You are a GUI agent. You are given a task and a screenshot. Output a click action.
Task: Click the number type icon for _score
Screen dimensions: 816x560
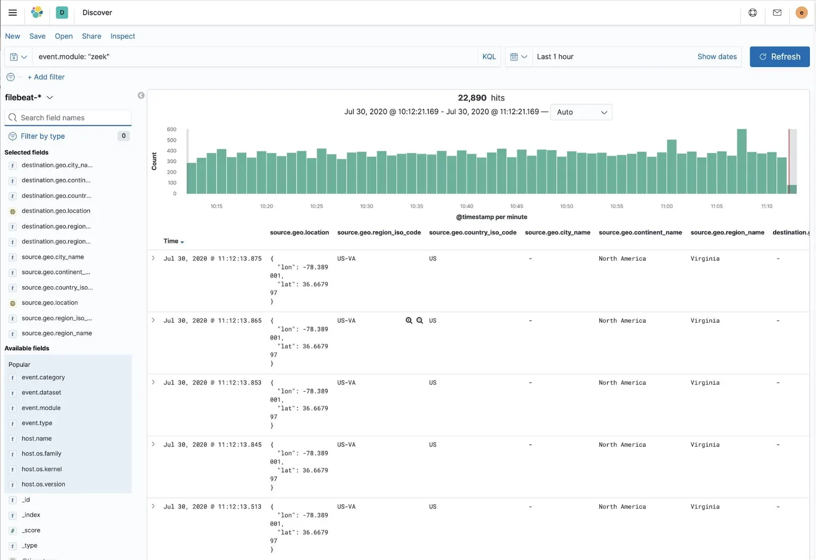pos(13,530)
